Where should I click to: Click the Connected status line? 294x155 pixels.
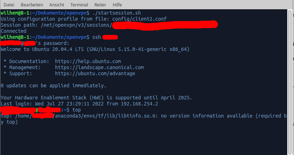[14, 31]
